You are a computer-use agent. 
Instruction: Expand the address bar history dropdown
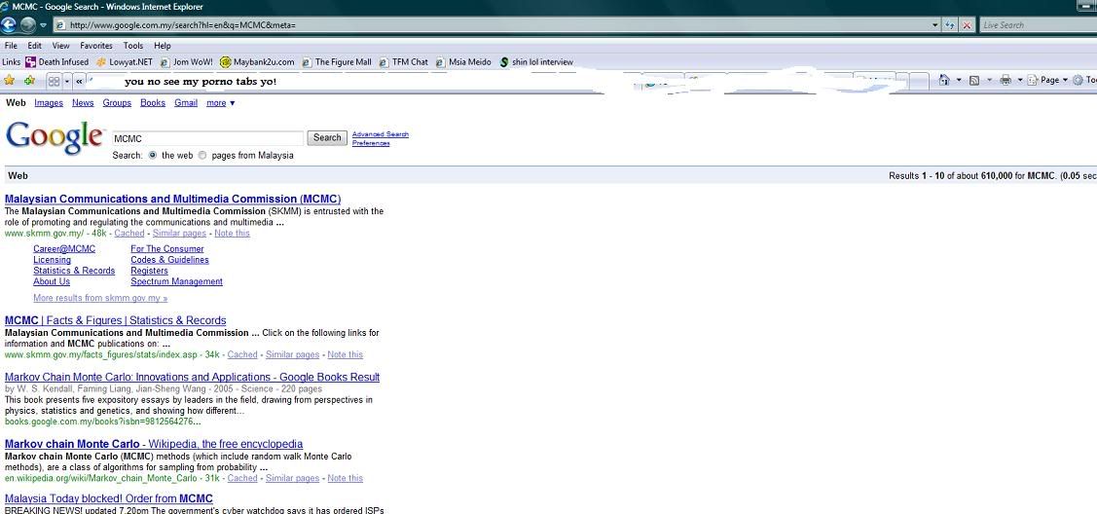935,25
